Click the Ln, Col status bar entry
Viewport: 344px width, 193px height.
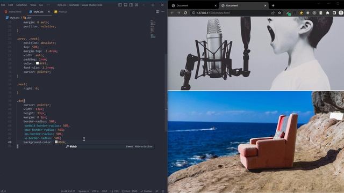tap(68, 191)
